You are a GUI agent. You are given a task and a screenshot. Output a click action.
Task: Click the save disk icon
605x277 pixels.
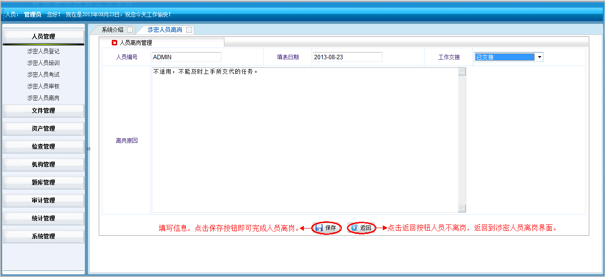tap(320, 228)
